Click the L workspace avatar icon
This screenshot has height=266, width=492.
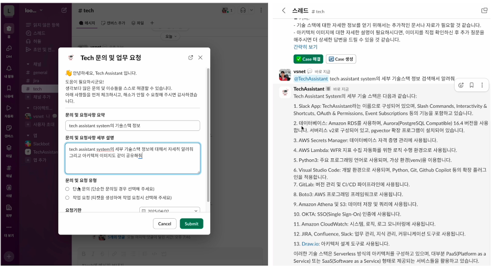coord(9,11)
